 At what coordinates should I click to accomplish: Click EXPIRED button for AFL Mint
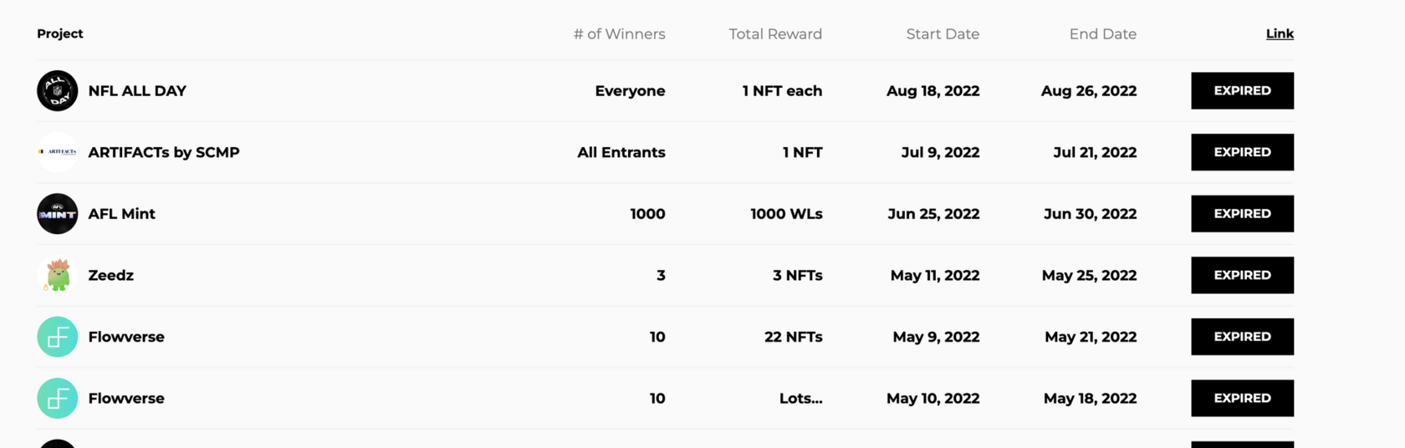click(x=1242, y=214)
